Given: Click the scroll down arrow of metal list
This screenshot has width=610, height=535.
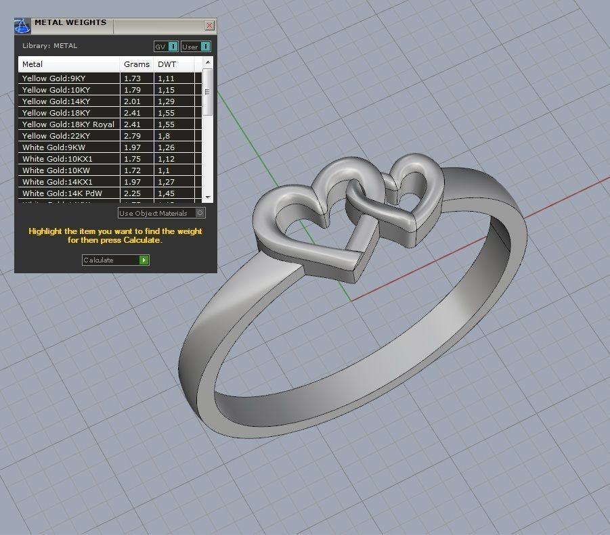Looking at the screenshot, I should (x=208, y=197).
